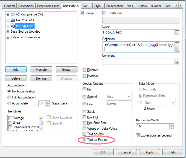
Task: Uncheck Text as Pop-up checkbox
Action: pos(84,140)
